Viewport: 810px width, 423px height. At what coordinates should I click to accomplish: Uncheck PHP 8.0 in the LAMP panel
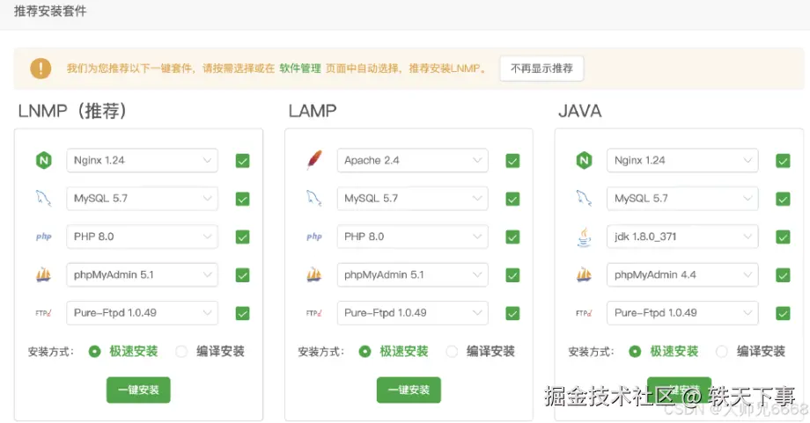point(512,237)
